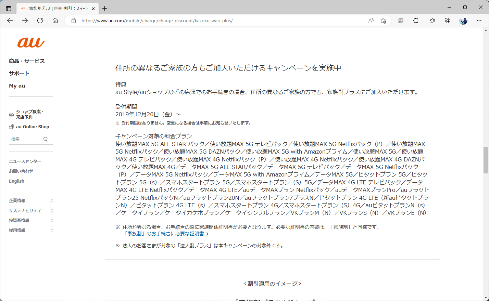
Task: Open a new browser tab
Action: click(105, 8)
